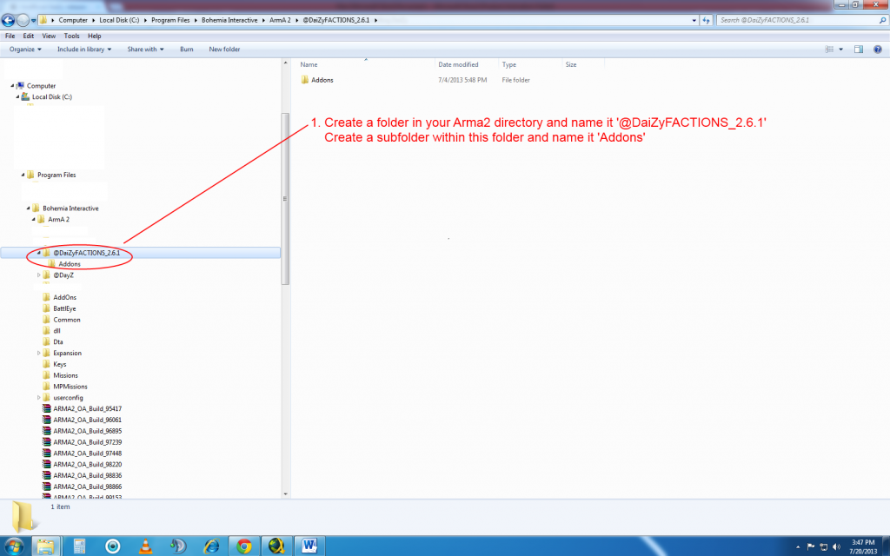Image resolution: width=890 pixels, height=556 pixels.
Task: Click the Burn button
Action: click(x=187, y=50)
